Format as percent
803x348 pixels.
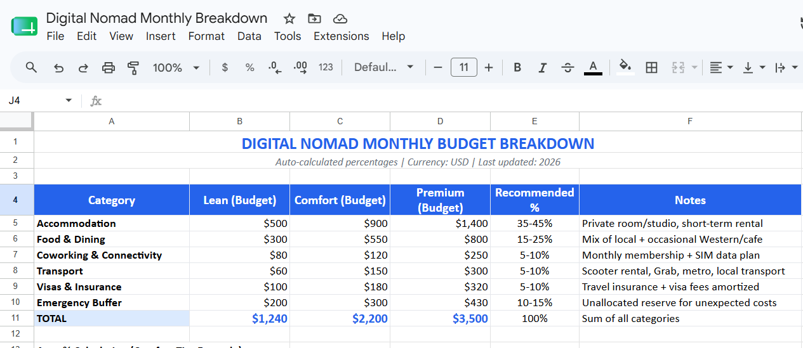249,67
